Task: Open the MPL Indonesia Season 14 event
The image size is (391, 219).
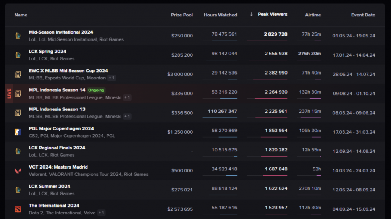Action: (57, 90)
